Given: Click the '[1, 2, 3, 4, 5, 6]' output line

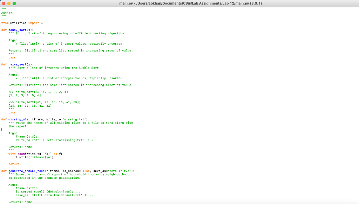Looking at the screenshot, I should coord(23,95).
